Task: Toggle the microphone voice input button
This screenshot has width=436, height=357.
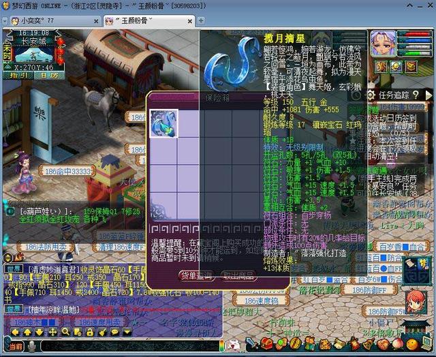Action: [31, 346]
